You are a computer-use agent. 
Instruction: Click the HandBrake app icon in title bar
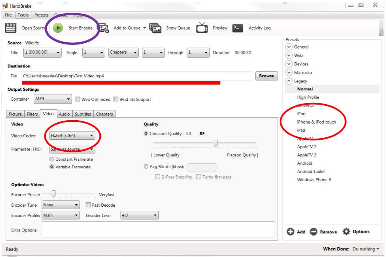[5, 5]
